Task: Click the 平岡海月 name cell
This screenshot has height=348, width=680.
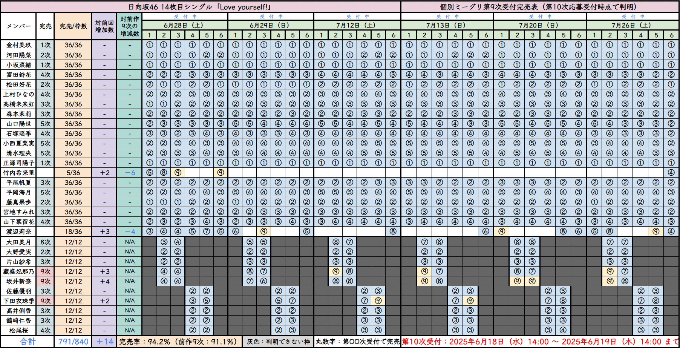Action: [18, 192]
